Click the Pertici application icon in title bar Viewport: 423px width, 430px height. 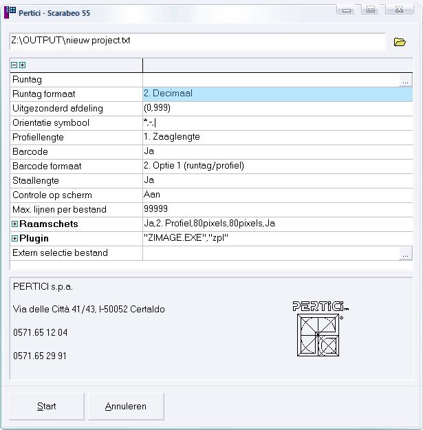pyautogui.click(x=10, y=12)
